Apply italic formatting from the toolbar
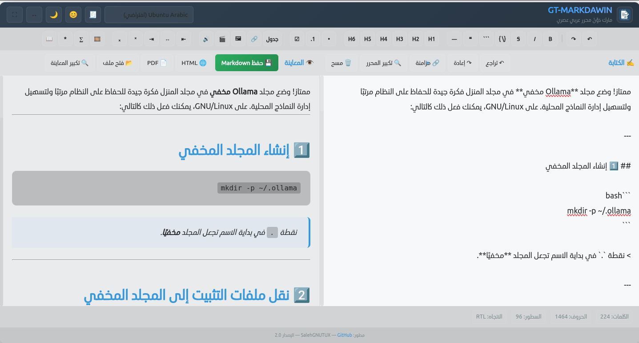639x343 pixels. pos(535,39)
